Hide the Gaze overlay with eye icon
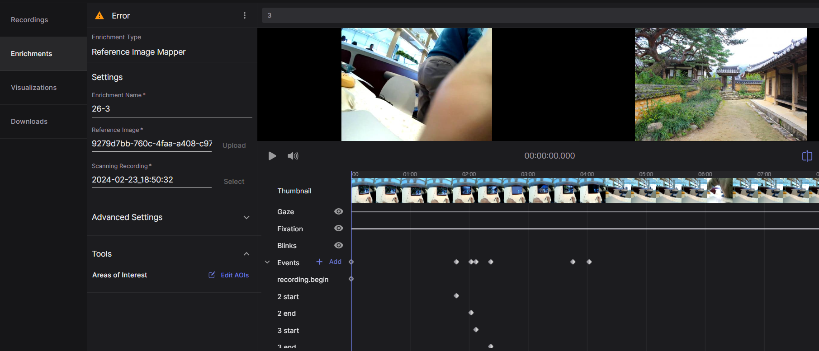The height and width of the screenshot is (351, 819). [338, 211]
